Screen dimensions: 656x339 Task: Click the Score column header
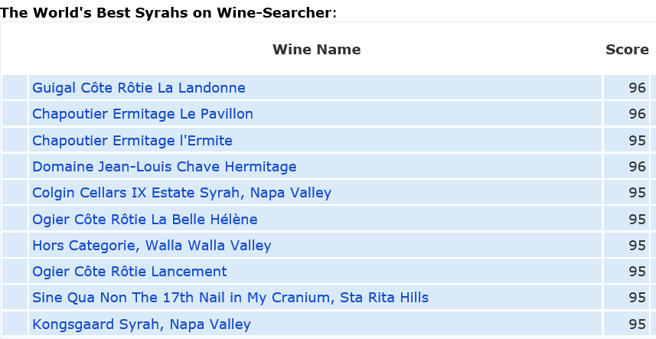pos(627,50)
